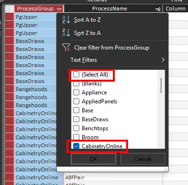The image size is (188, 185).
Task: Click the first Rangehoods cell
Action: tap(35, 89)
